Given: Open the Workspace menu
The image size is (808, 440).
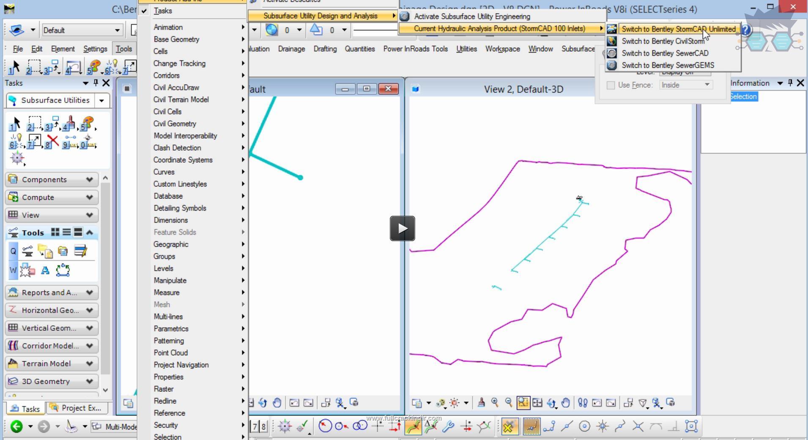Looking at the screenshot, I should tap(502, 49).
